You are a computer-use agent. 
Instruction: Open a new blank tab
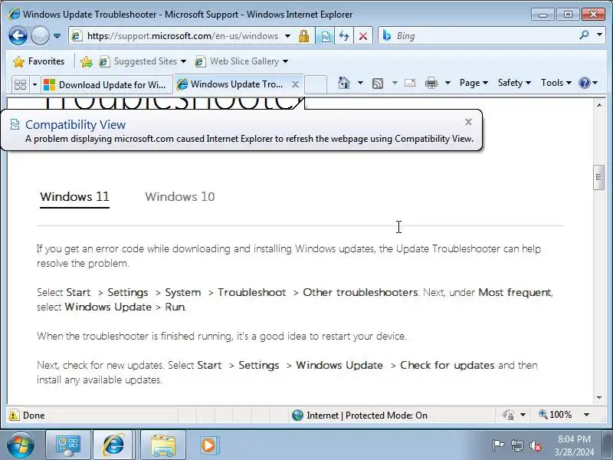point(316,84)
